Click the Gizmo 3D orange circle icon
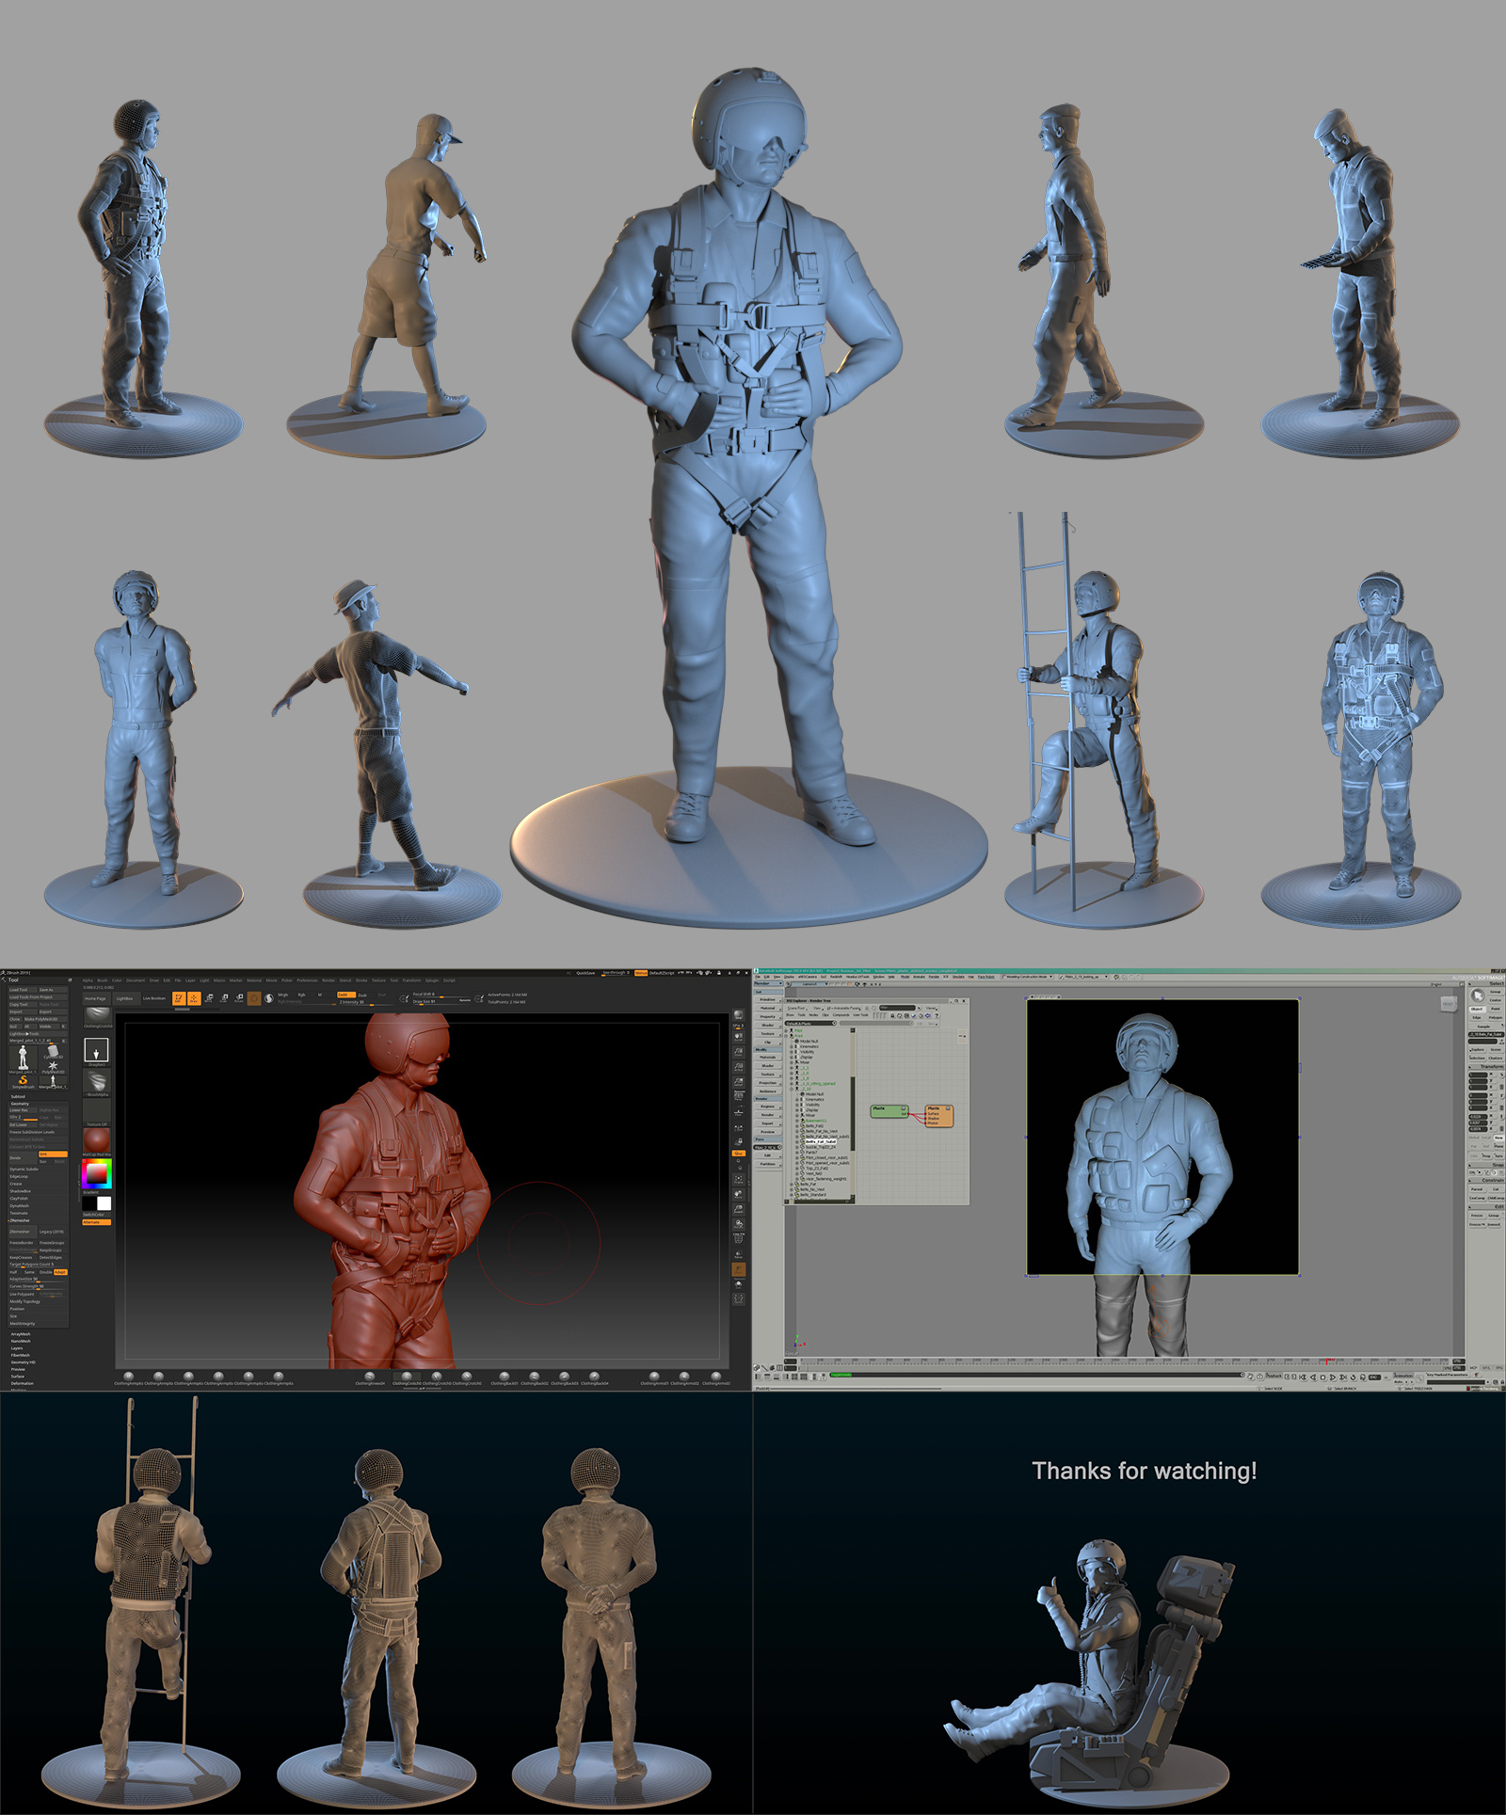 pos(254,998)
